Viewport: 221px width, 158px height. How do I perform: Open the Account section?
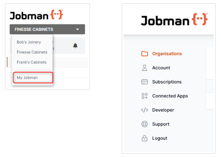pyautogui.click(x=161, y=68)
